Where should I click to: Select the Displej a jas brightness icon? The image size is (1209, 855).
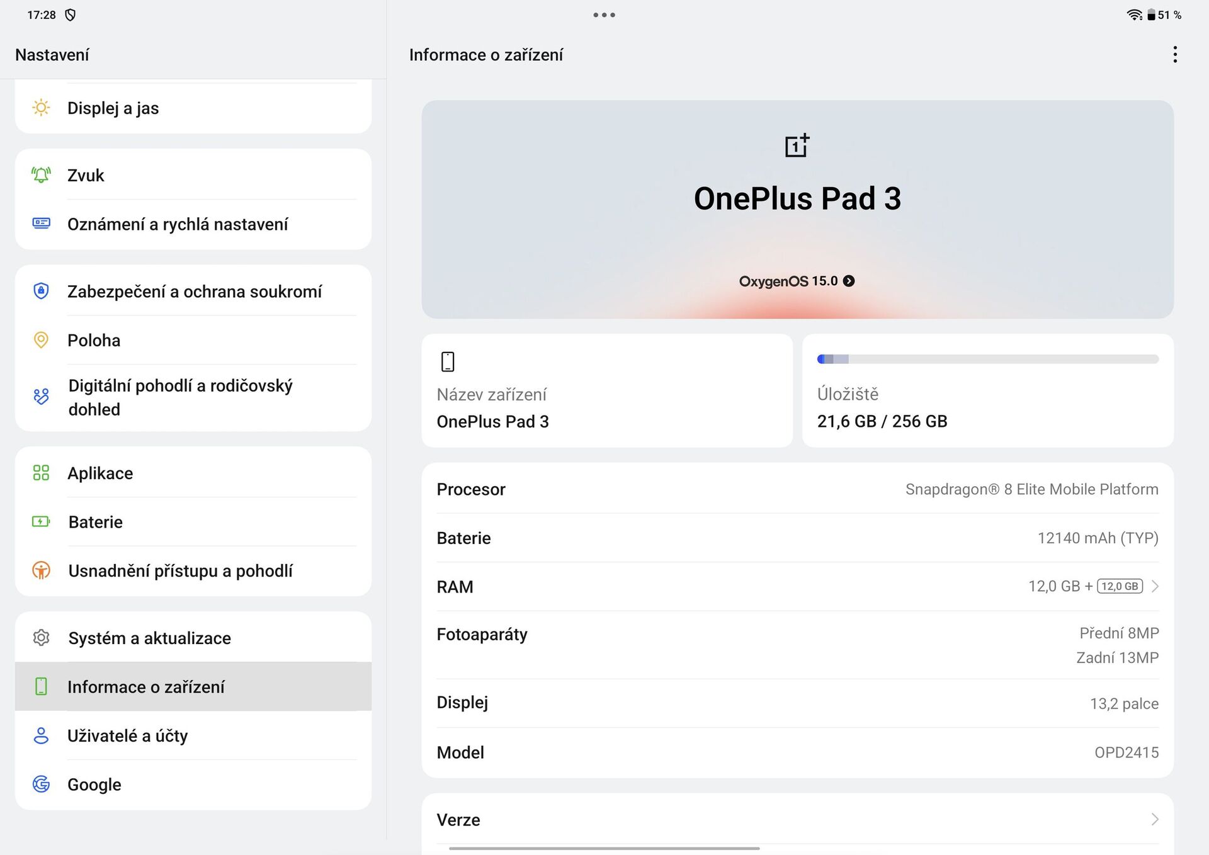pyautogui.click(x=41, y=108)
